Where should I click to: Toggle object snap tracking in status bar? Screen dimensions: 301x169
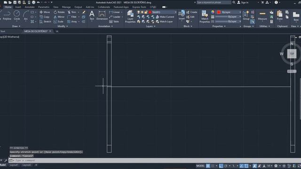[241, 166]
